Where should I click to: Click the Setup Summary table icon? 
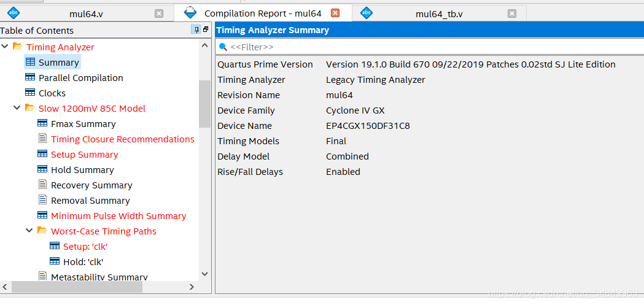43,154
